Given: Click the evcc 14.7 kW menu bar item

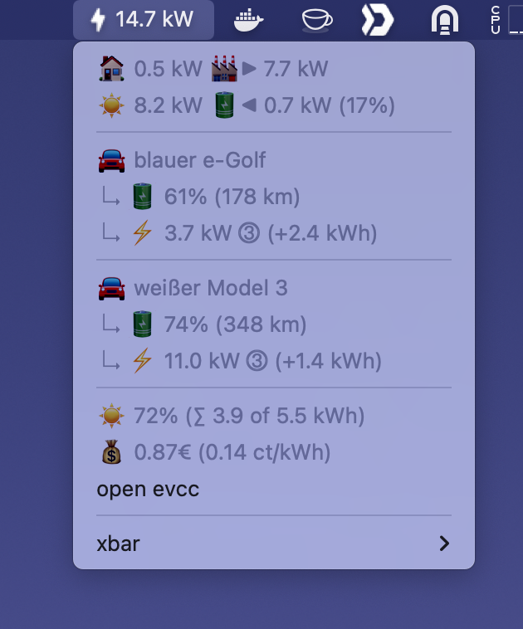Looking at the screenshot, I should (144, 20).
